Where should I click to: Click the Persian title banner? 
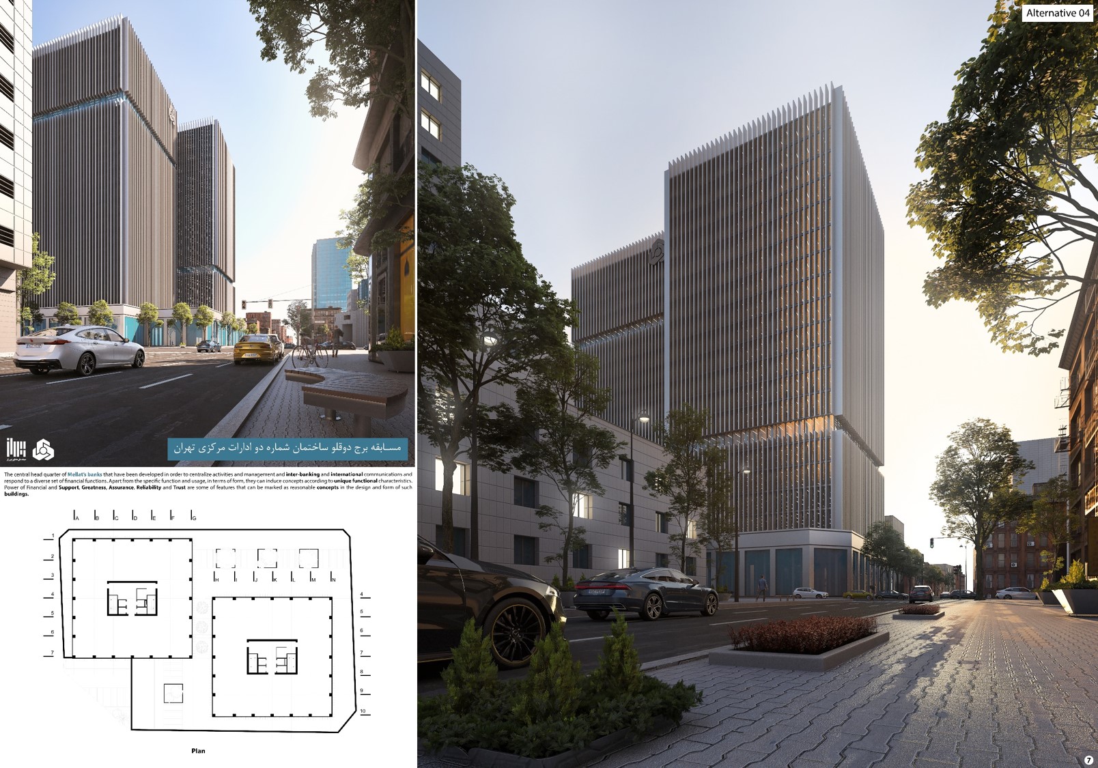click(287, 448)
